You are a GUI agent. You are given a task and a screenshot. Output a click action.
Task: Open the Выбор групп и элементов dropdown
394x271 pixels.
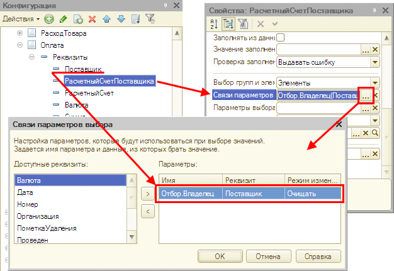pos(375,82)
